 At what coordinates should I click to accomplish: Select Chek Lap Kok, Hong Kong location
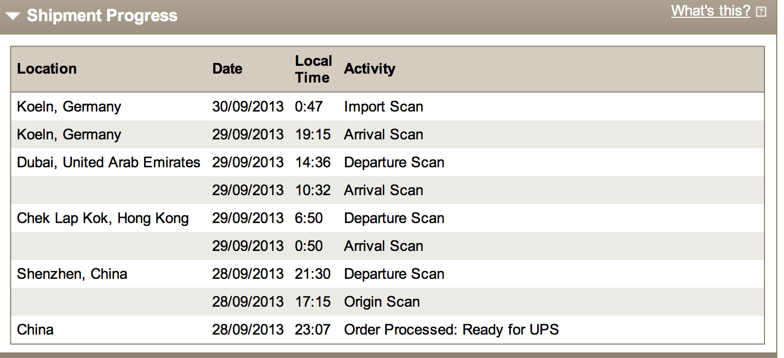pos(103,218)
